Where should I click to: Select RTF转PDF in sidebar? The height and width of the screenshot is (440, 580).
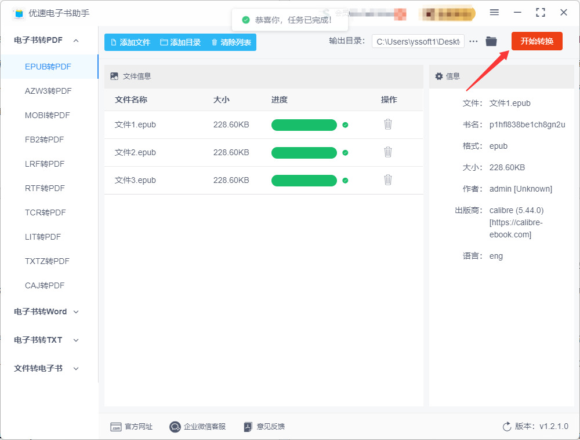point(45,189)
